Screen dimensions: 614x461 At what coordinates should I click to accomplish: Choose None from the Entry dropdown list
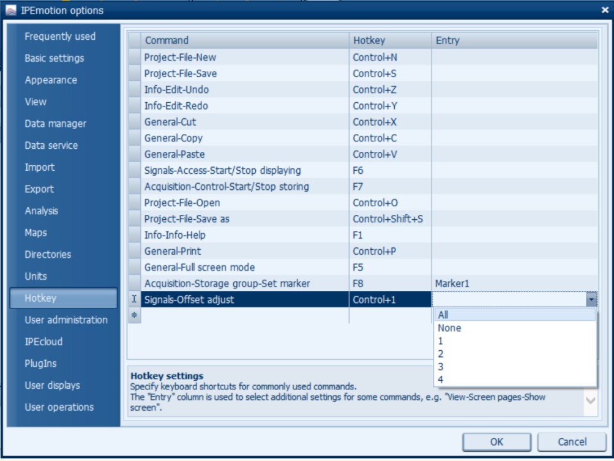[515, 328]
